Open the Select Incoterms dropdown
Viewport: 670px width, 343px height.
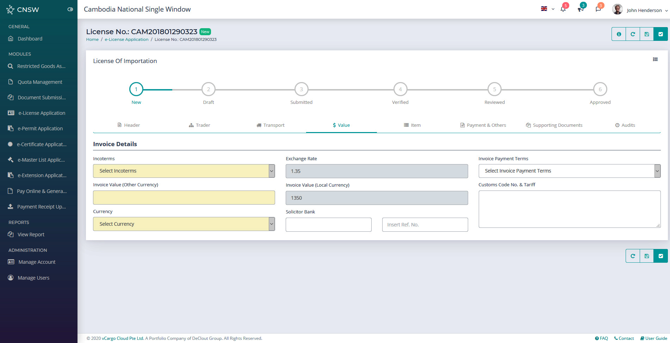click(x=184, y=171)
